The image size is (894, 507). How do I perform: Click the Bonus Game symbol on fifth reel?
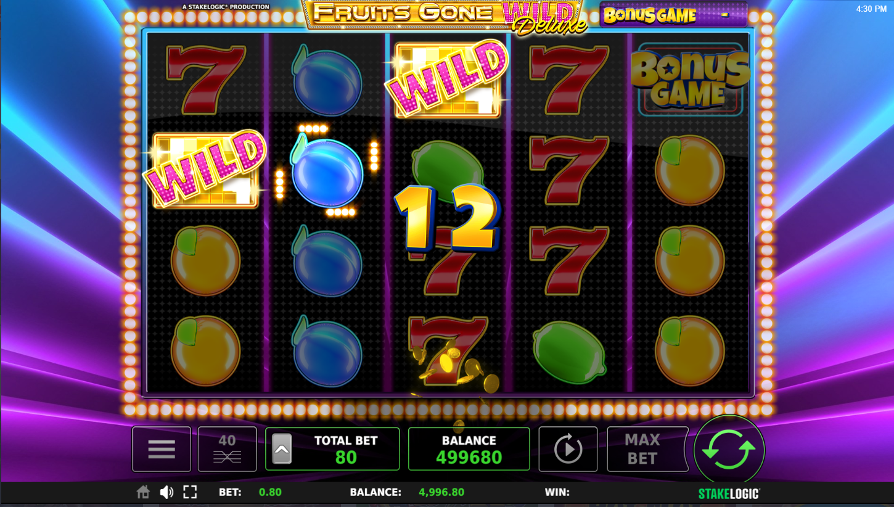coord(690,79)
